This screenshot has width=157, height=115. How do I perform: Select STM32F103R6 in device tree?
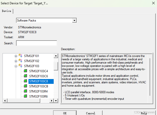(x=38, y=97)
